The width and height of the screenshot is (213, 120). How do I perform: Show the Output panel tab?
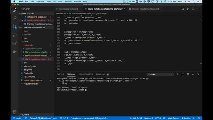point(60,74)
